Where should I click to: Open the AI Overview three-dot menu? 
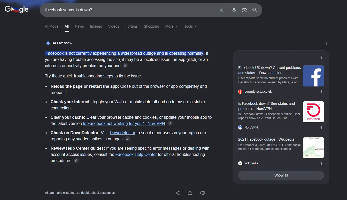(327, 43)
